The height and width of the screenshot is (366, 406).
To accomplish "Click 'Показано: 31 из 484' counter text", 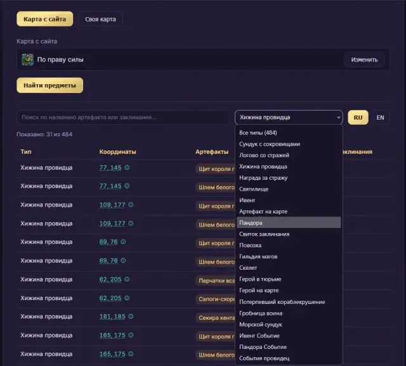I will pos(44,134).
